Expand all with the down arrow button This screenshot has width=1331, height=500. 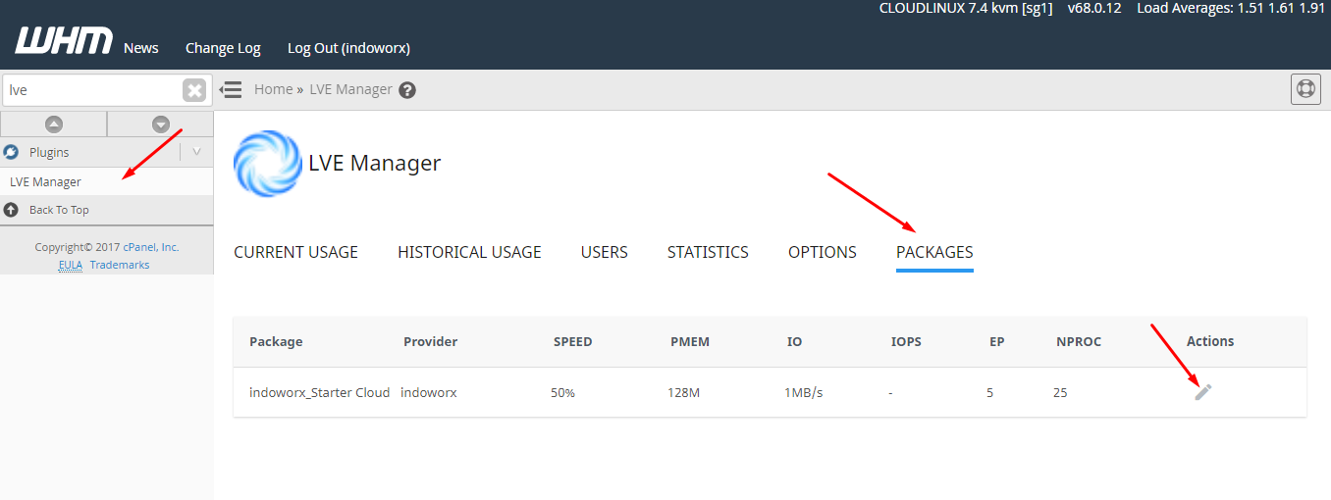click(161, 124)
